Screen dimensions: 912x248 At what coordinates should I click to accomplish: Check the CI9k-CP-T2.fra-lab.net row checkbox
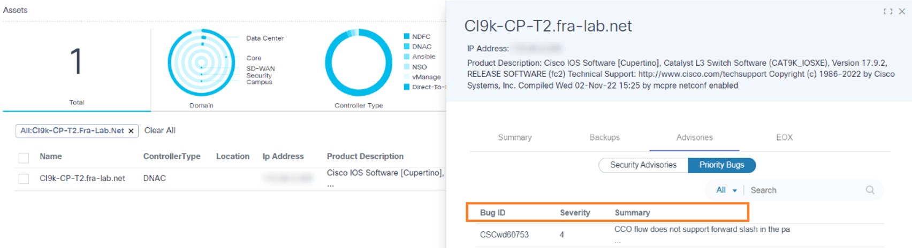coord(24,179)
